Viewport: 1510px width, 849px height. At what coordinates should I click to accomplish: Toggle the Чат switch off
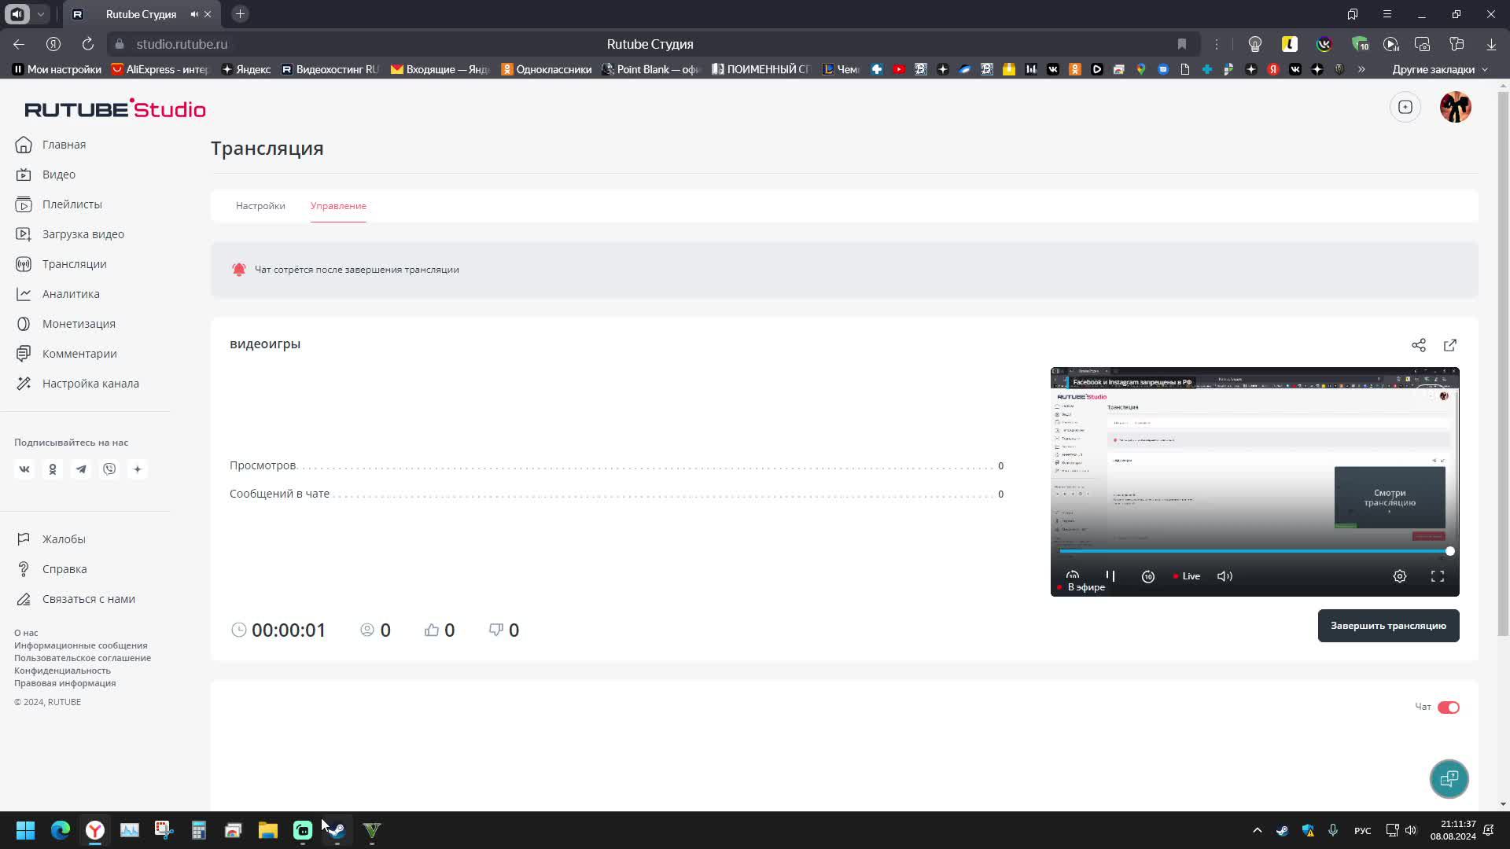1448,707
